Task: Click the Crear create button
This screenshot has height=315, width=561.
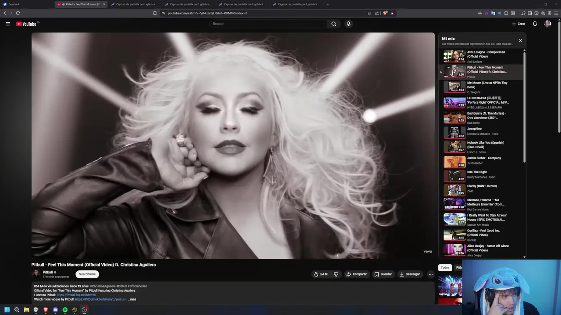Action: [x=518, y=24]
